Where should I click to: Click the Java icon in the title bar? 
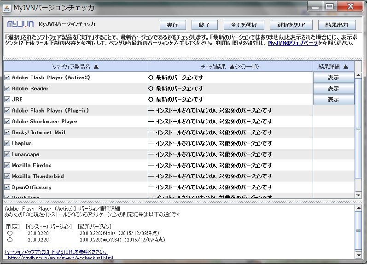(7, 8)
